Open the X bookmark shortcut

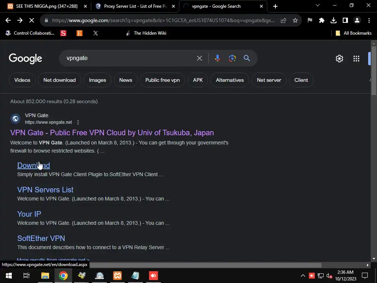pyautogui.click(x=95, y=33)
